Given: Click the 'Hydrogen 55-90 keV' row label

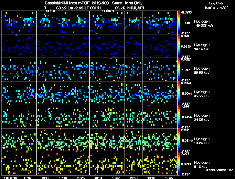Looking at the screenshot, I should click(x=202, y=71).
